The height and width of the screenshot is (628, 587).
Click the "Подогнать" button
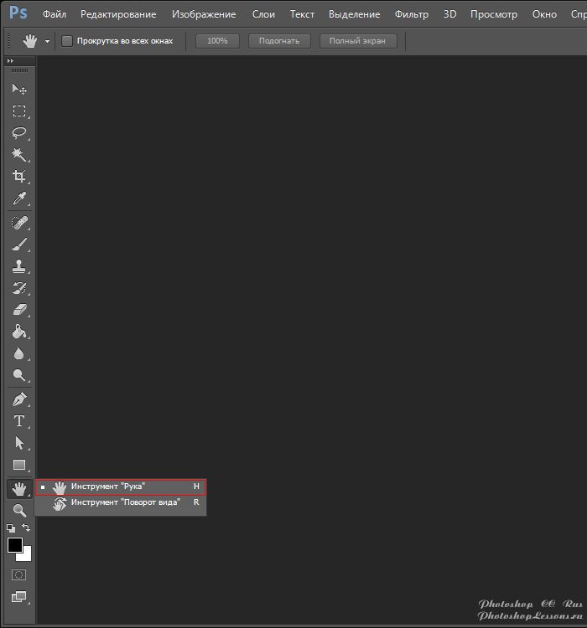coord(279,41)
